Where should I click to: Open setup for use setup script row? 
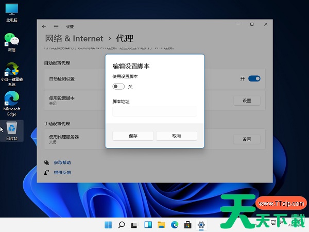coord(247,101)
